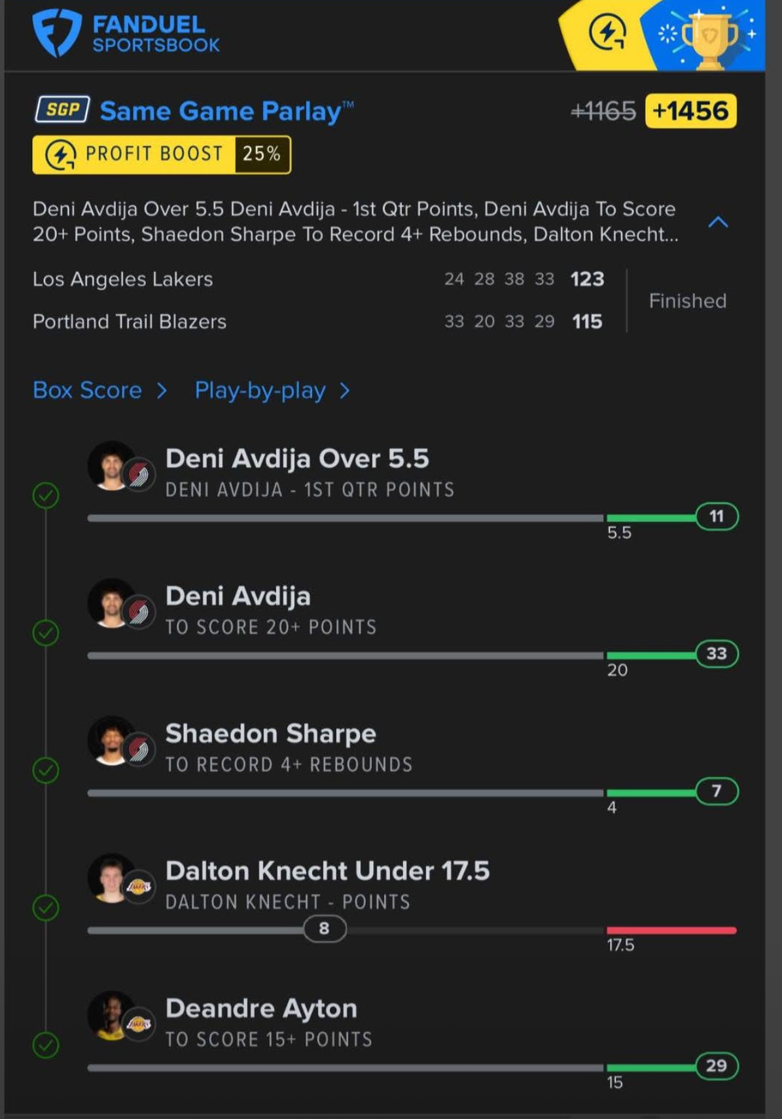Viewport: 782px width, 1119px height.
Task: Click the arrow next to Box Score
Action: click(162, 391)
